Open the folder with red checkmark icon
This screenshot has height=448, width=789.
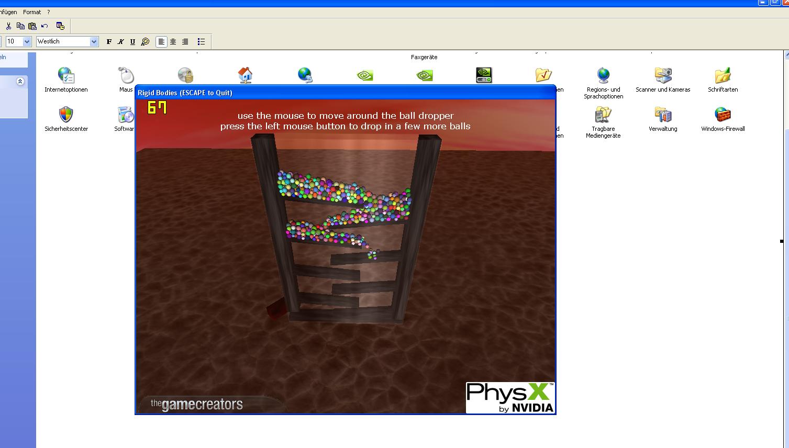click(x=543, y=75)
